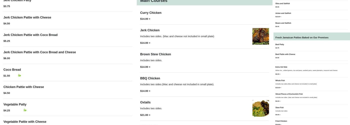Open the Ackee and Saltfish item

coord(283,13)
